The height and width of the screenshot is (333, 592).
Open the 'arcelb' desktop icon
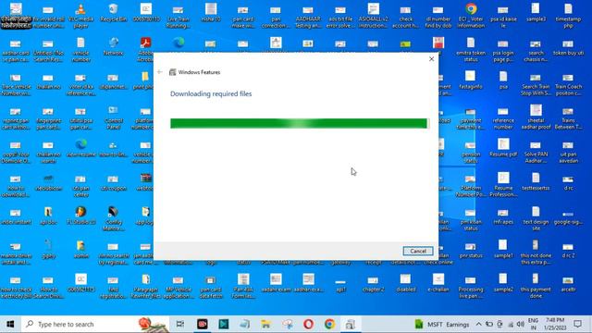[x=568, y=283]
